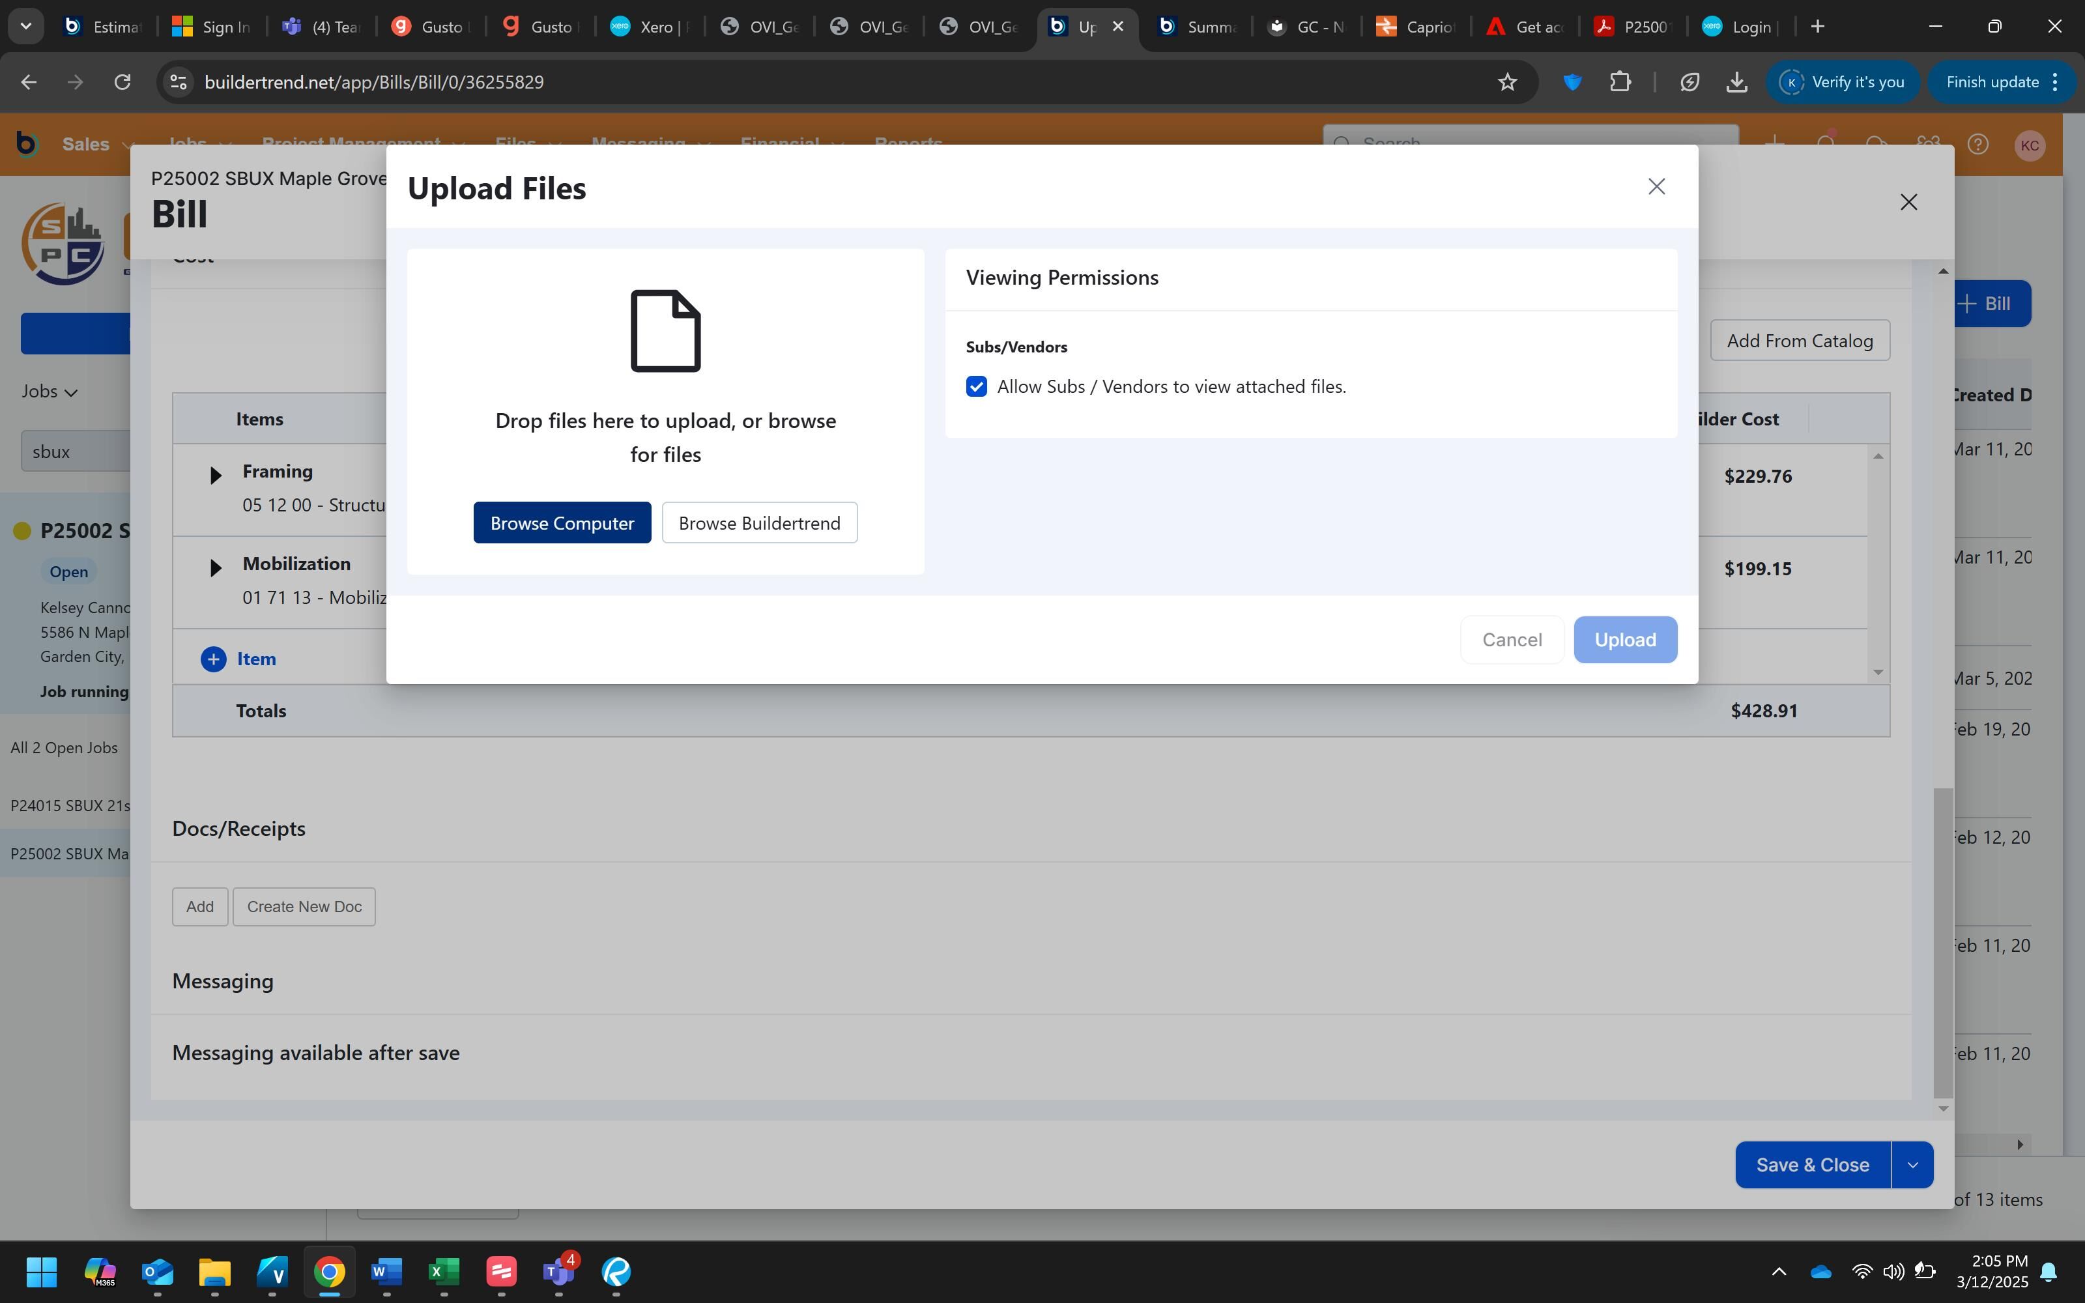Close the Upload Files dialog with X
Image resolution: width=2085 pixels, height=1303 pixels.
[x=1655, y=186]
